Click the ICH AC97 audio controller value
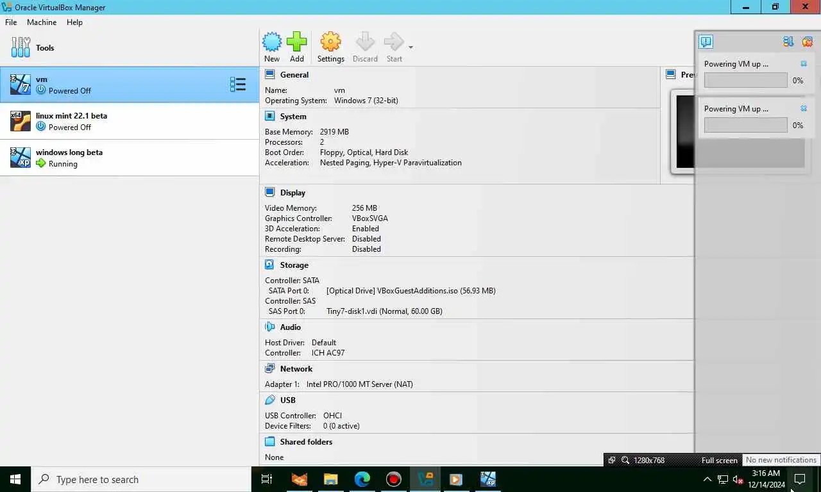This screenshot has width=821, height=492. click(328, 353)
